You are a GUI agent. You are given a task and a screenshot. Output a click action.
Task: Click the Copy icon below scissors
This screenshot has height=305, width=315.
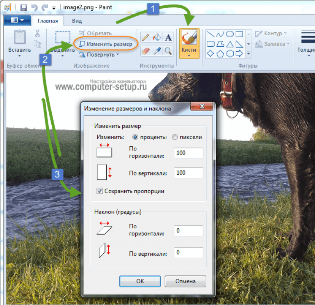click(x=37, y=44)
